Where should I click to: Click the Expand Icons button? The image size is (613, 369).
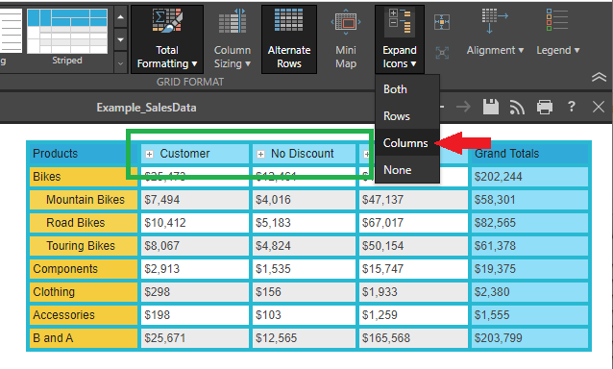(399, 39)
